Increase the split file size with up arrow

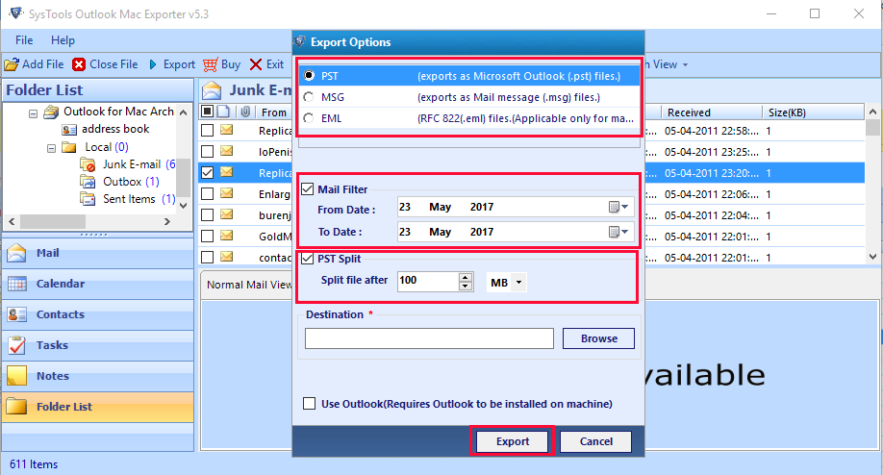(466, 277)
